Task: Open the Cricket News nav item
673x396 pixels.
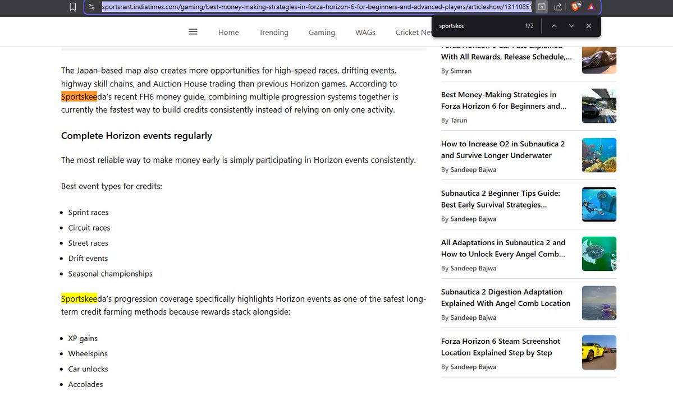Action: coord(413,32)
